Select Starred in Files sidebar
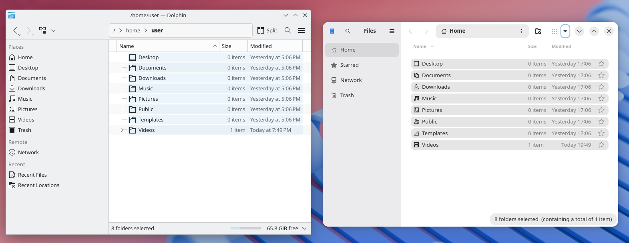Viewport: 629px width, 243px height. [362, 65]
